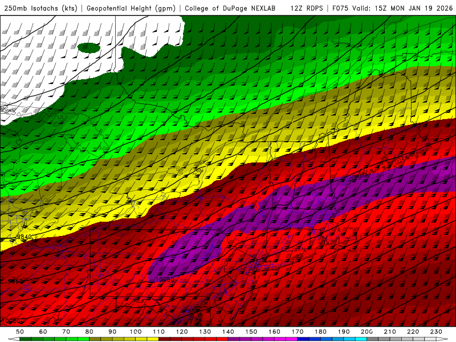This screenshot has height=342, width=456.
Task: Select the darkest green swatch beside 50
Action: (26, 339)
